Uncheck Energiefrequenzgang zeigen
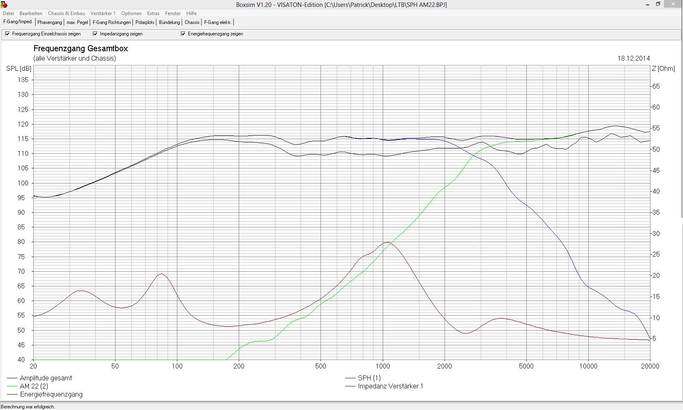This screenshot has width=683, height=410. (x=183, y=34)
